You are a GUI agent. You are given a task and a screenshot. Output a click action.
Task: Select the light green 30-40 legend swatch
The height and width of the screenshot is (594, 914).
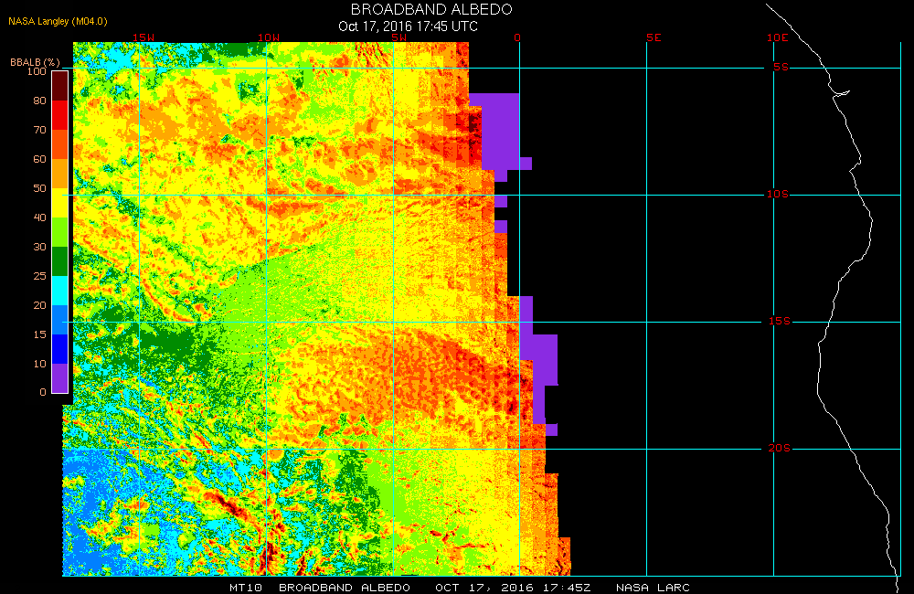60,232
